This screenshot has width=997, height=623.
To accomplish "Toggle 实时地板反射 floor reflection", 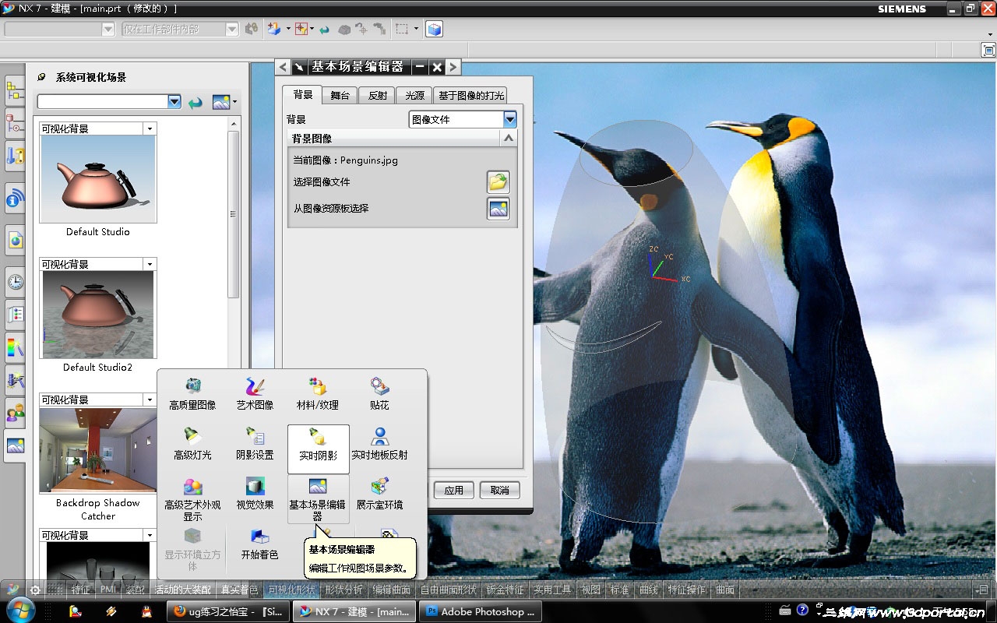I will [380, 443].
